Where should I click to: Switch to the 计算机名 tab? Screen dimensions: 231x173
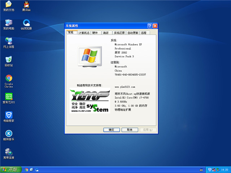point(84,33)
